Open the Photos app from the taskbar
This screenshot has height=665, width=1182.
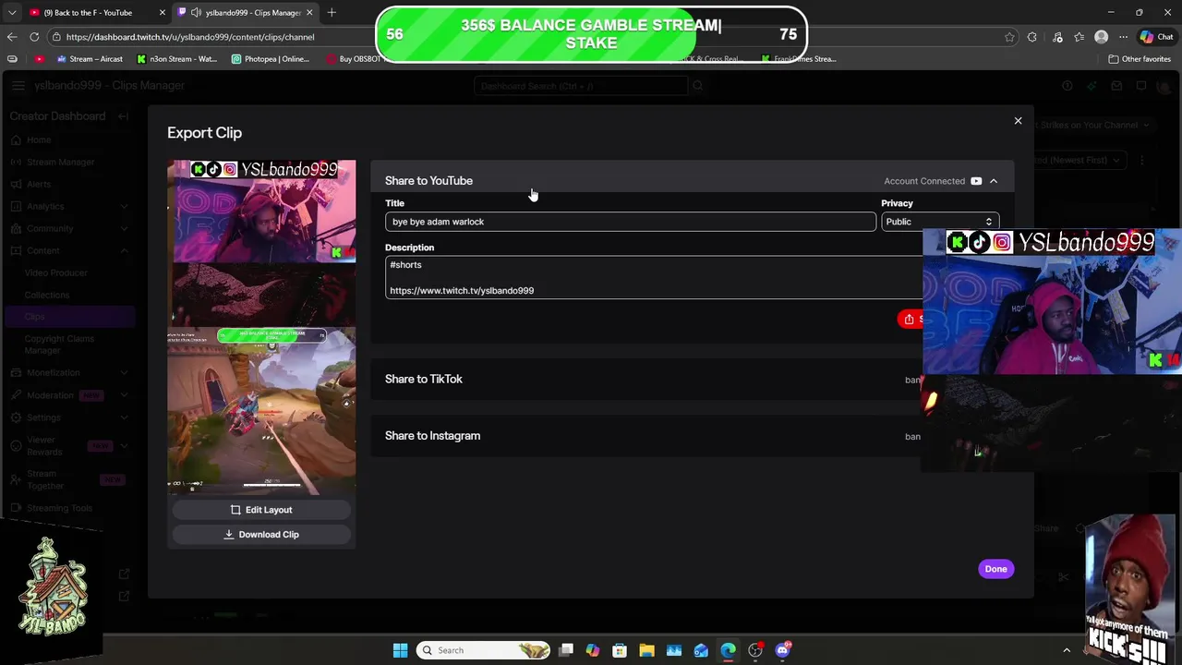tap(674, 650)
